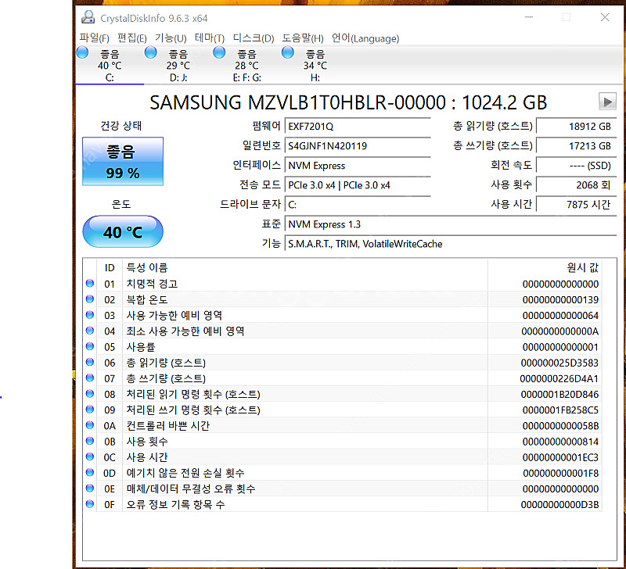This screenshot has width=626, height=569.
Task: Click the status orb beside attribute 0F
Action: pyautogui.click(x=90, y=503)
